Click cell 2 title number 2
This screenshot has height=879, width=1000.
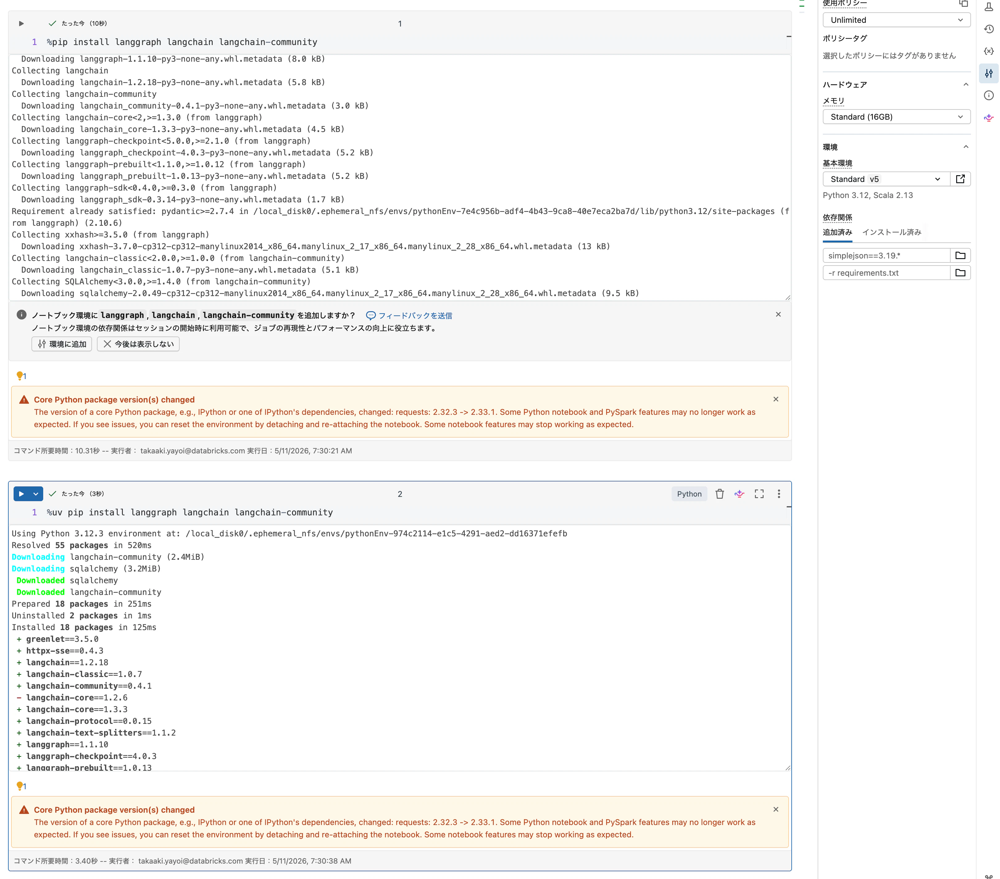[x=400, y=494]
